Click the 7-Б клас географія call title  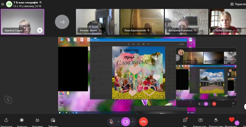pyautogui.click(x=26, y=2)
